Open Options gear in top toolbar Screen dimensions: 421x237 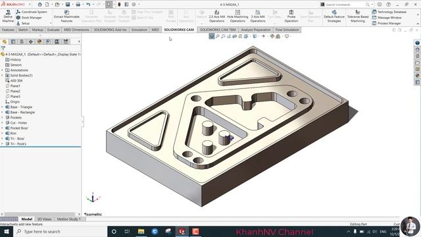pyautogui.click(x=134, y=5)
